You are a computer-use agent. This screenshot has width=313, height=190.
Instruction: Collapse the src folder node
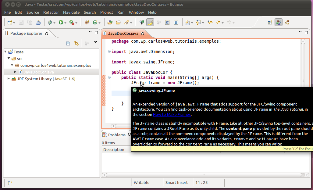pyautogui.click(x=9, y=58)
